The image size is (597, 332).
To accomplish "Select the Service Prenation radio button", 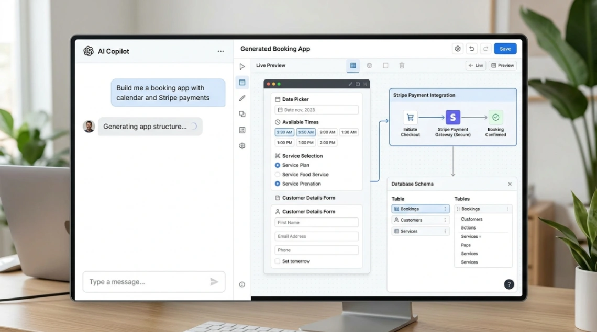I will click(x=277, y=184).
